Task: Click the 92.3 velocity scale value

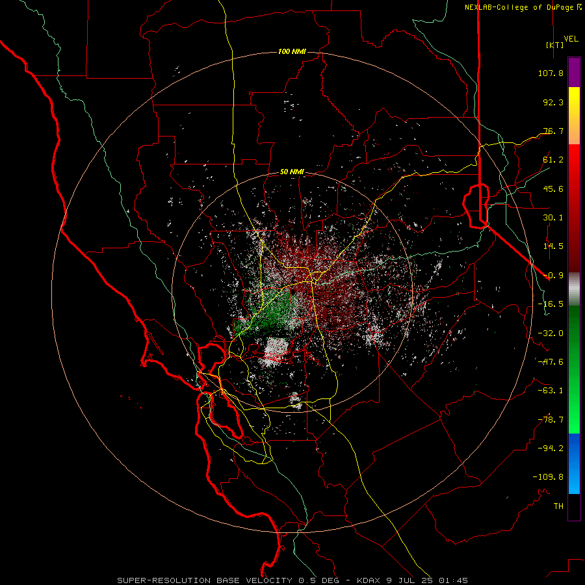Action: (553, 102)
